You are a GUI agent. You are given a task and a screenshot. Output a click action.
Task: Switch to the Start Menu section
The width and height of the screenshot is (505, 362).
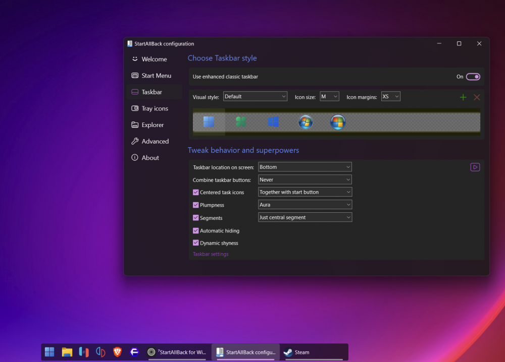pos(156,76)
